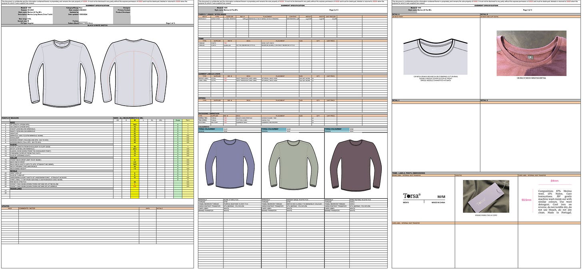Click the yellow 'M' size column header
Image resolution: width=582 pixels, height=270 pixels.
[135, 120]
